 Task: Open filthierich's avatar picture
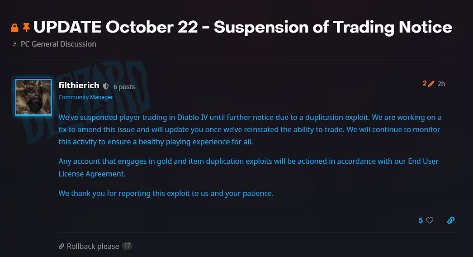33,97
